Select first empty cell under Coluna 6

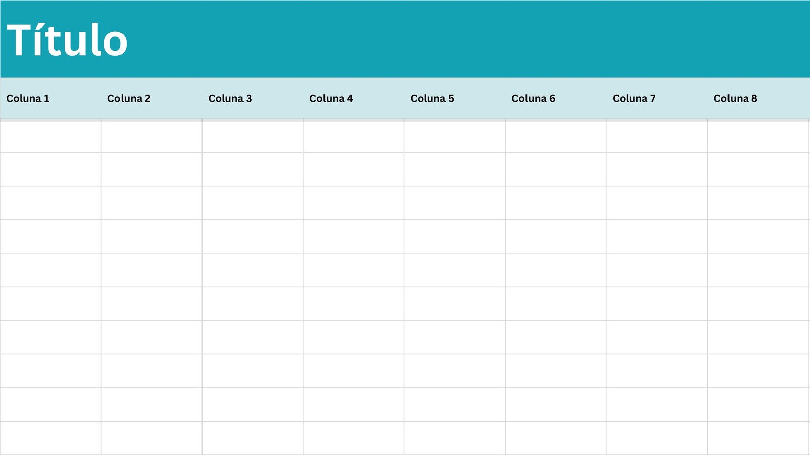click(556, 136)
